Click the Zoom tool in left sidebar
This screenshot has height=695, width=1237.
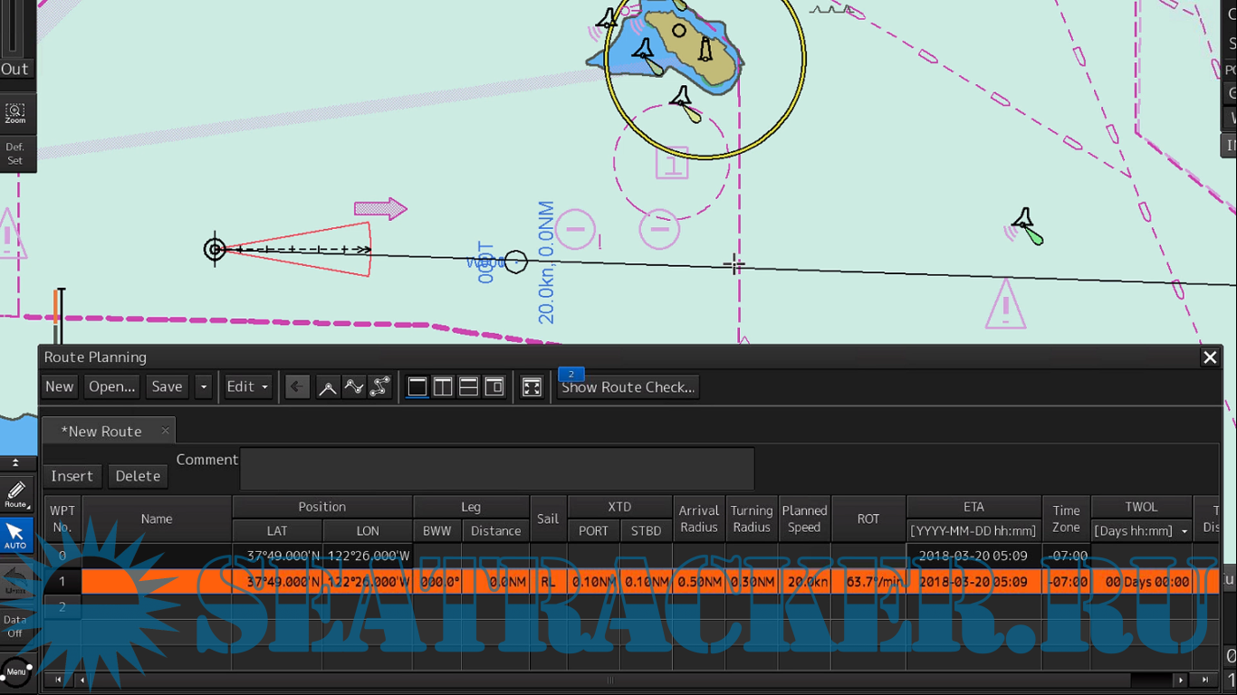15,114
